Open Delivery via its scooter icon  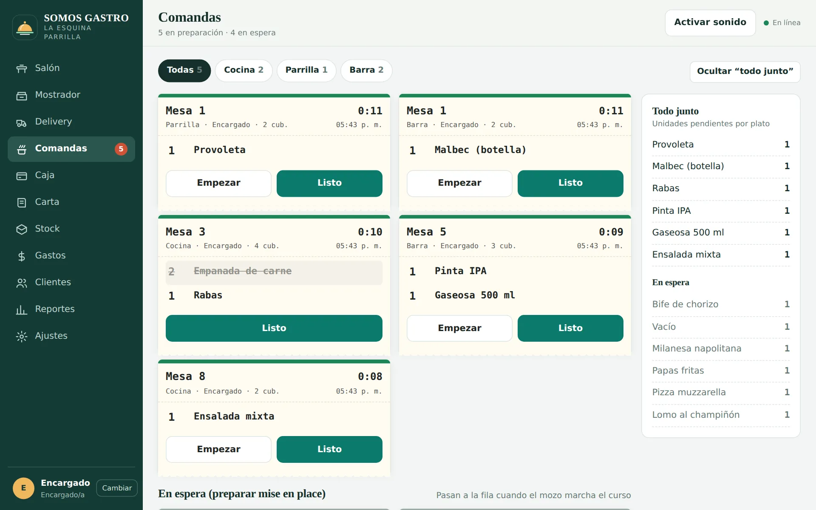(x=22, y=122)
